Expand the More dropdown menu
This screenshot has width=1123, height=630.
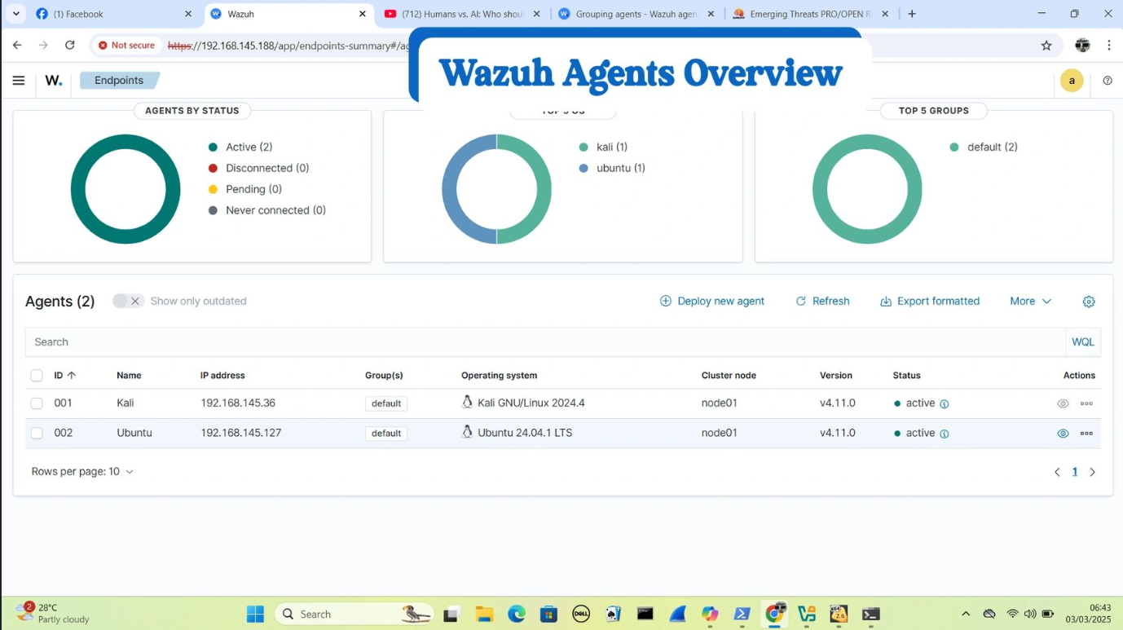click(1030, 302)
